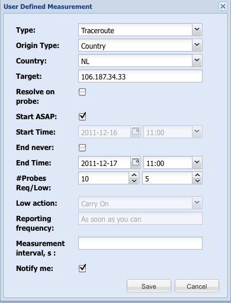Increase the low probes threshold
Image resolution: width=231 pixels, height=303 pixels.
click(x=197, y=175)
